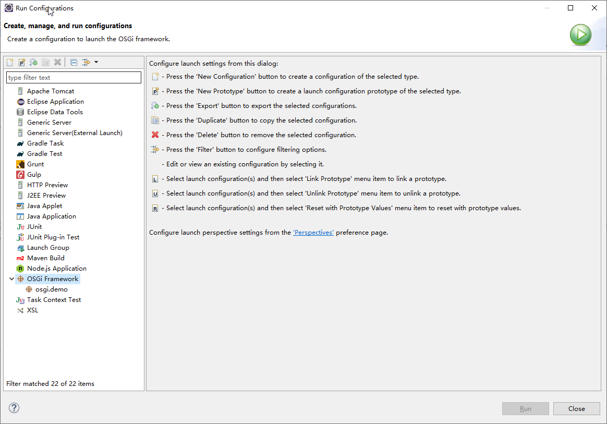The width and height of the screenshot is (607, 424).
Task: Open the Filter dropdown arrow in toolbar
Action: pyautogui.click(x=96, y=63)
